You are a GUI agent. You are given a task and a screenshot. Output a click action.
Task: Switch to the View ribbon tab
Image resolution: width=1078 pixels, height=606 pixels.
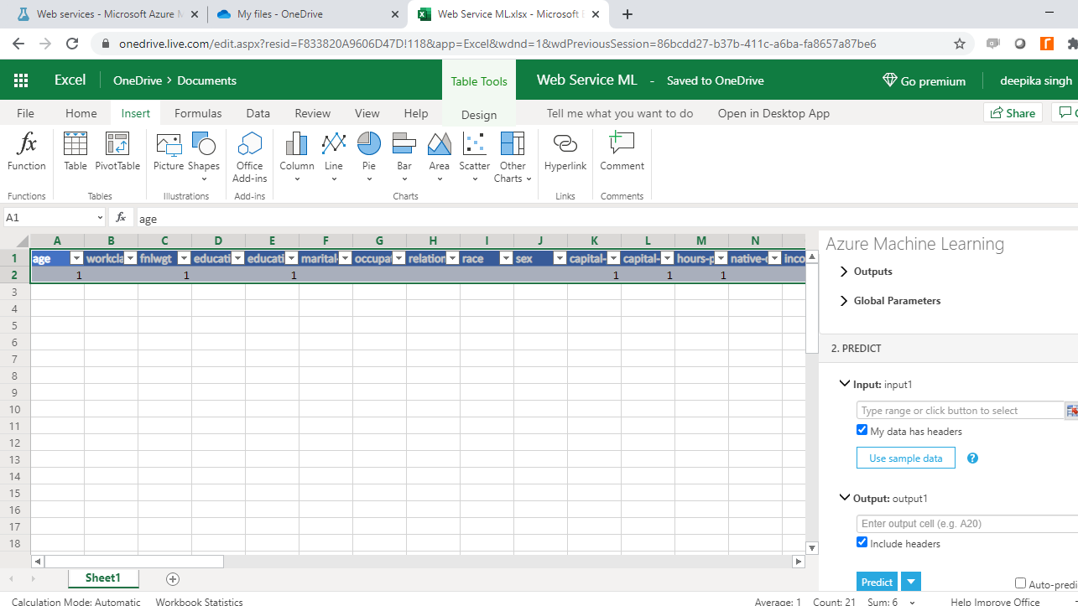point(367,113)
